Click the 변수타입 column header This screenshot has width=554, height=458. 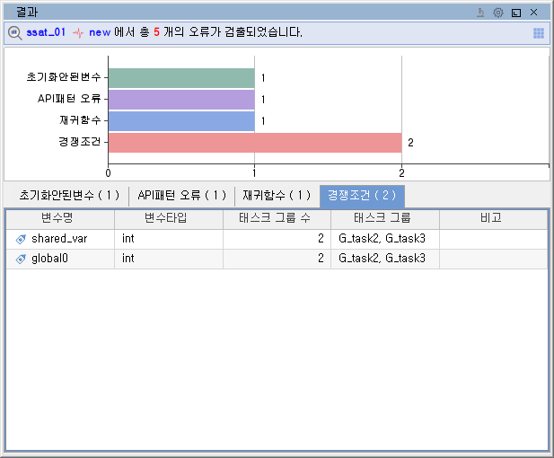tap(168, 218)
